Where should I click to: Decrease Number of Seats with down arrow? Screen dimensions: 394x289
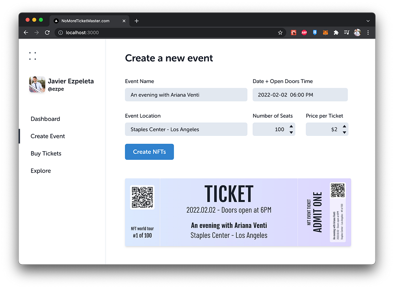point(291,132)
